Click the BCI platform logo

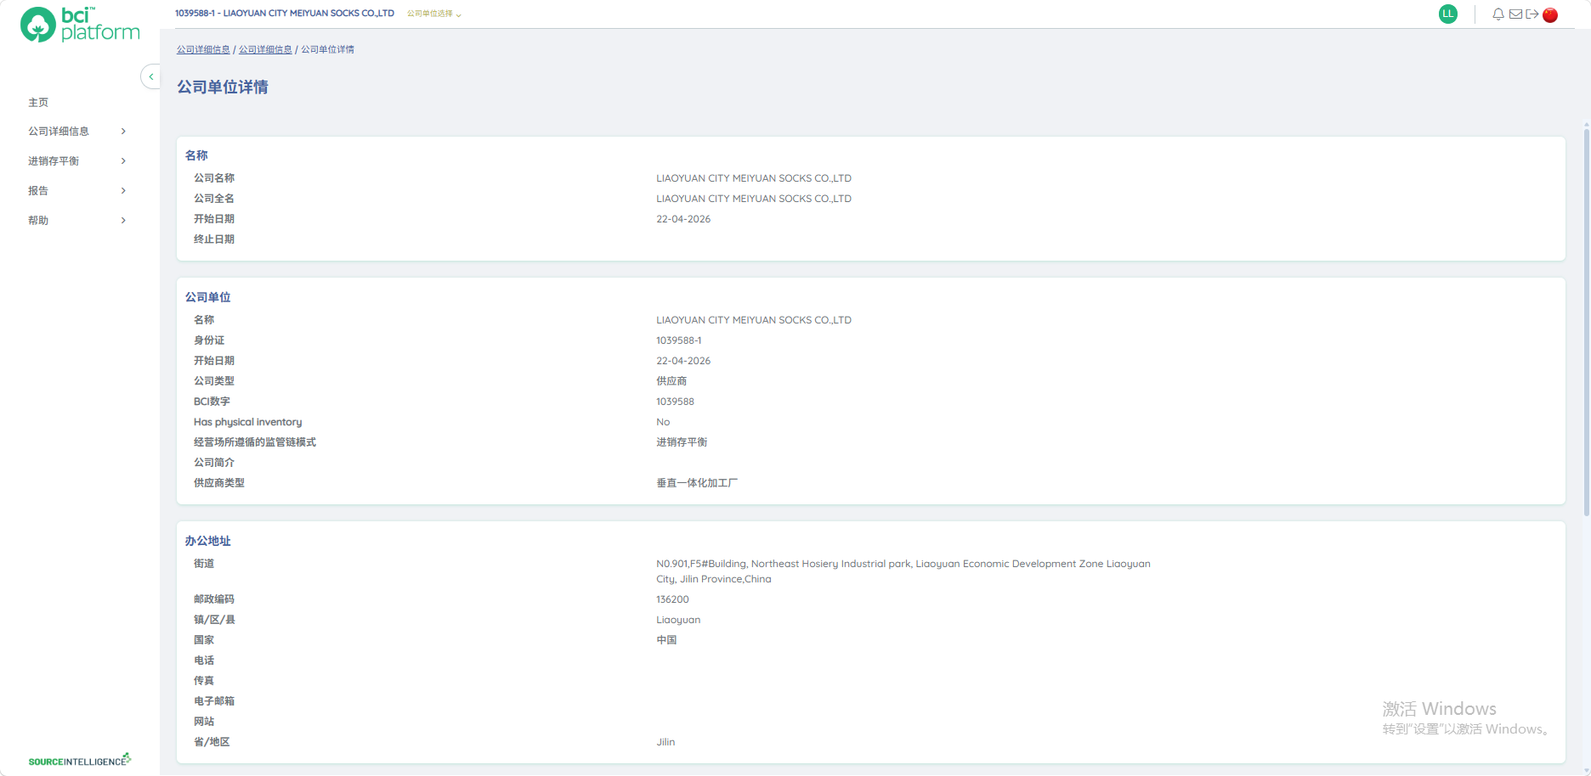coord(80,25)
